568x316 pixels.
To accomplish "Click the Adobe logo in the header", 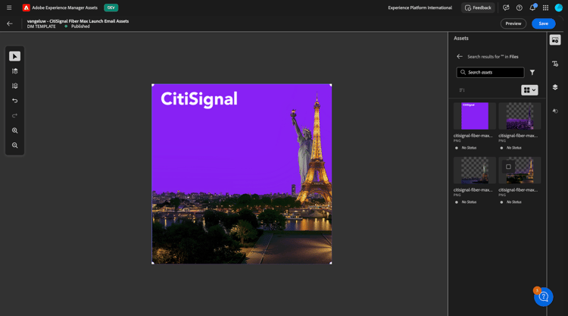I will pyautogui.click(x=26, y=8).
